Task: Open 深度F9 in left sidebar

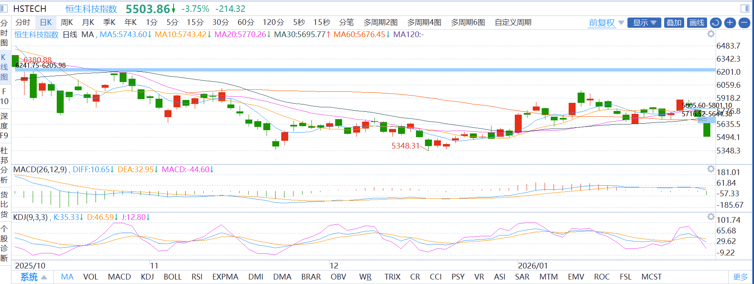Action: point(4,126)
